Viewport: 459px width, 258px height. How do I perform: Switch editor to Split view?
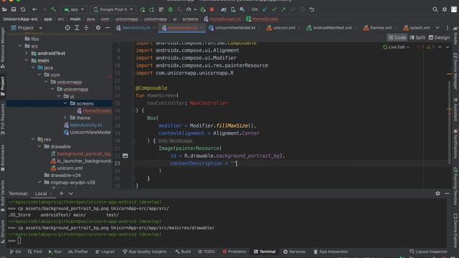pyautogui.click(x=417, y=37)
